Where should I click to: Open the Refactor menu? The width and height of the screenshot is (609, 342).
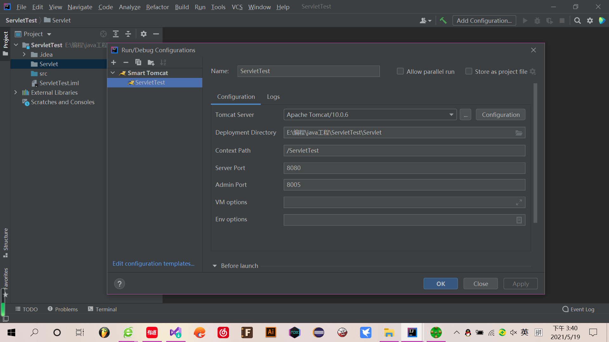[x=157, y=7]
